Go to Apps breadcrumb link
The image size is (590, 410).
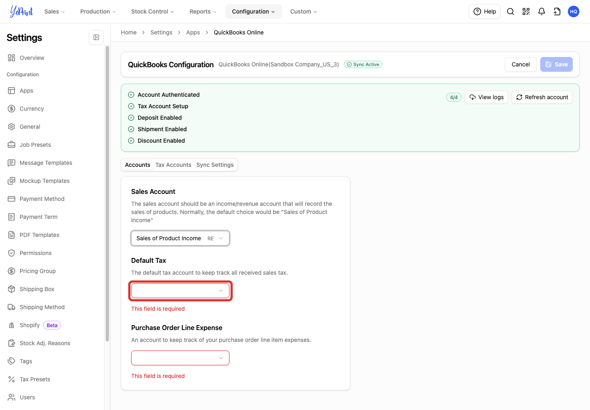(193, 32)
